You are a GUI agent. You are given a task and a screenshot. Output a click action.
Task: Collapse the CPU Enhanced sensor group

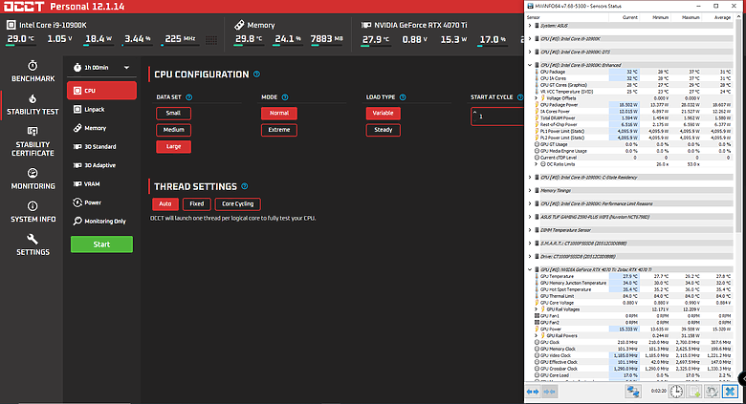coord(530,65)
